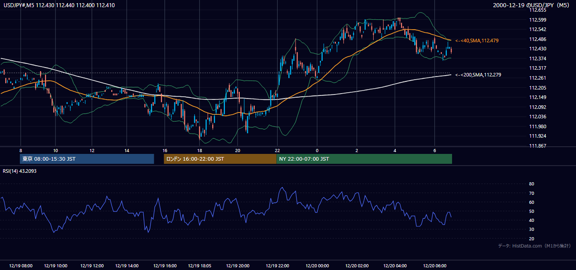This screenshot has height=270, width=576.
Task: Click hour marker 4 under price chart
Action: click(395, 150)
